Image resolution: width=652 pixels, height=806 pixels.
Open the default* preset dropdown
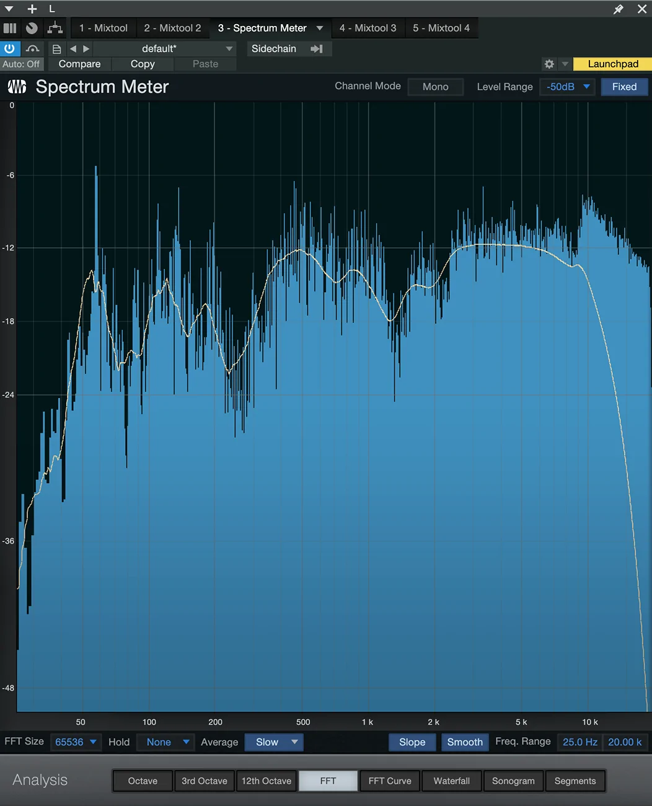coord(165,48)
